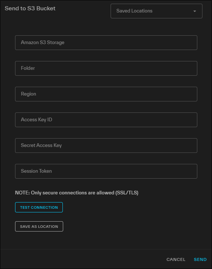Cancel the S3 bucket dialog
Image resolution: width=212 pixels, height=269 pixels.
click(176, 259)
